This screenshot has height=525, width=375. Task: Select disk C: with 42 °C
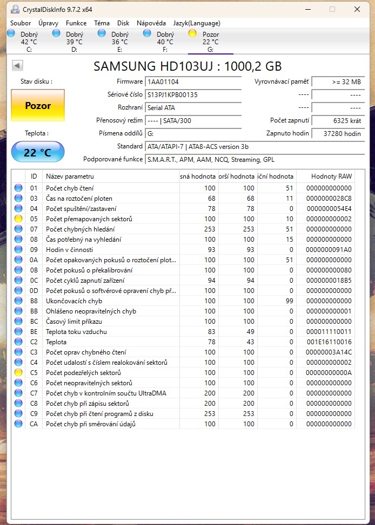[x=30, y=42]
